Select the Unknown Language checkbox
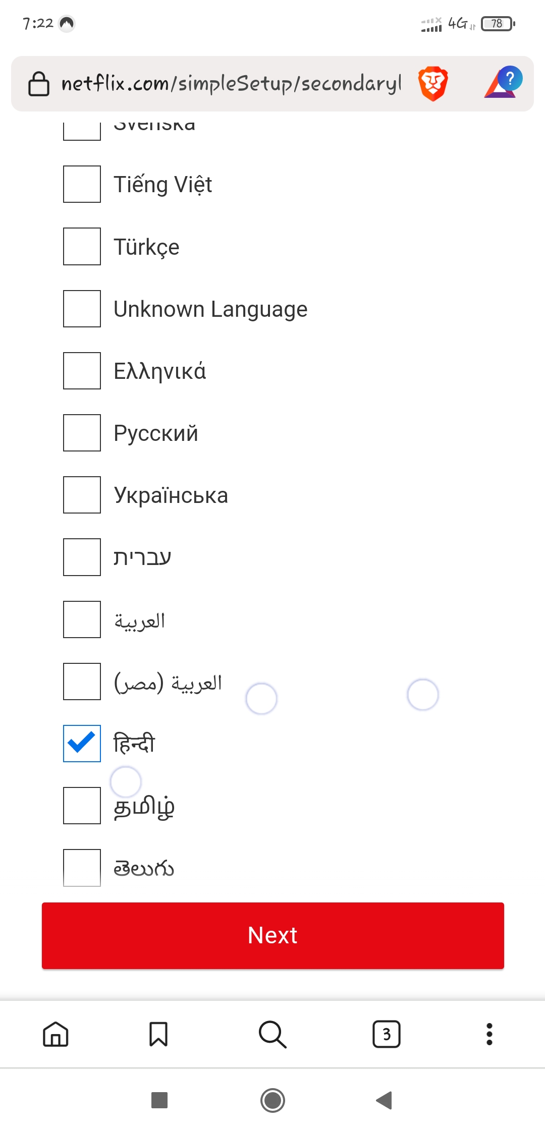Image resolution: width=545 pixels, height=1133 pixels. tap(82, 309)
